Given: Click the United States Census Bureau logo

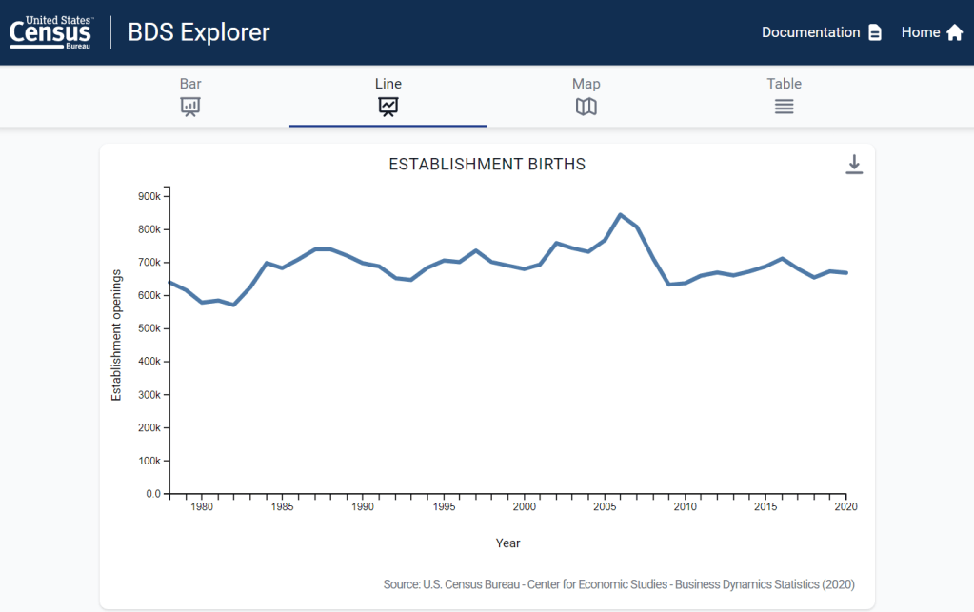Looking at the screenshot, I should point(51,32).
